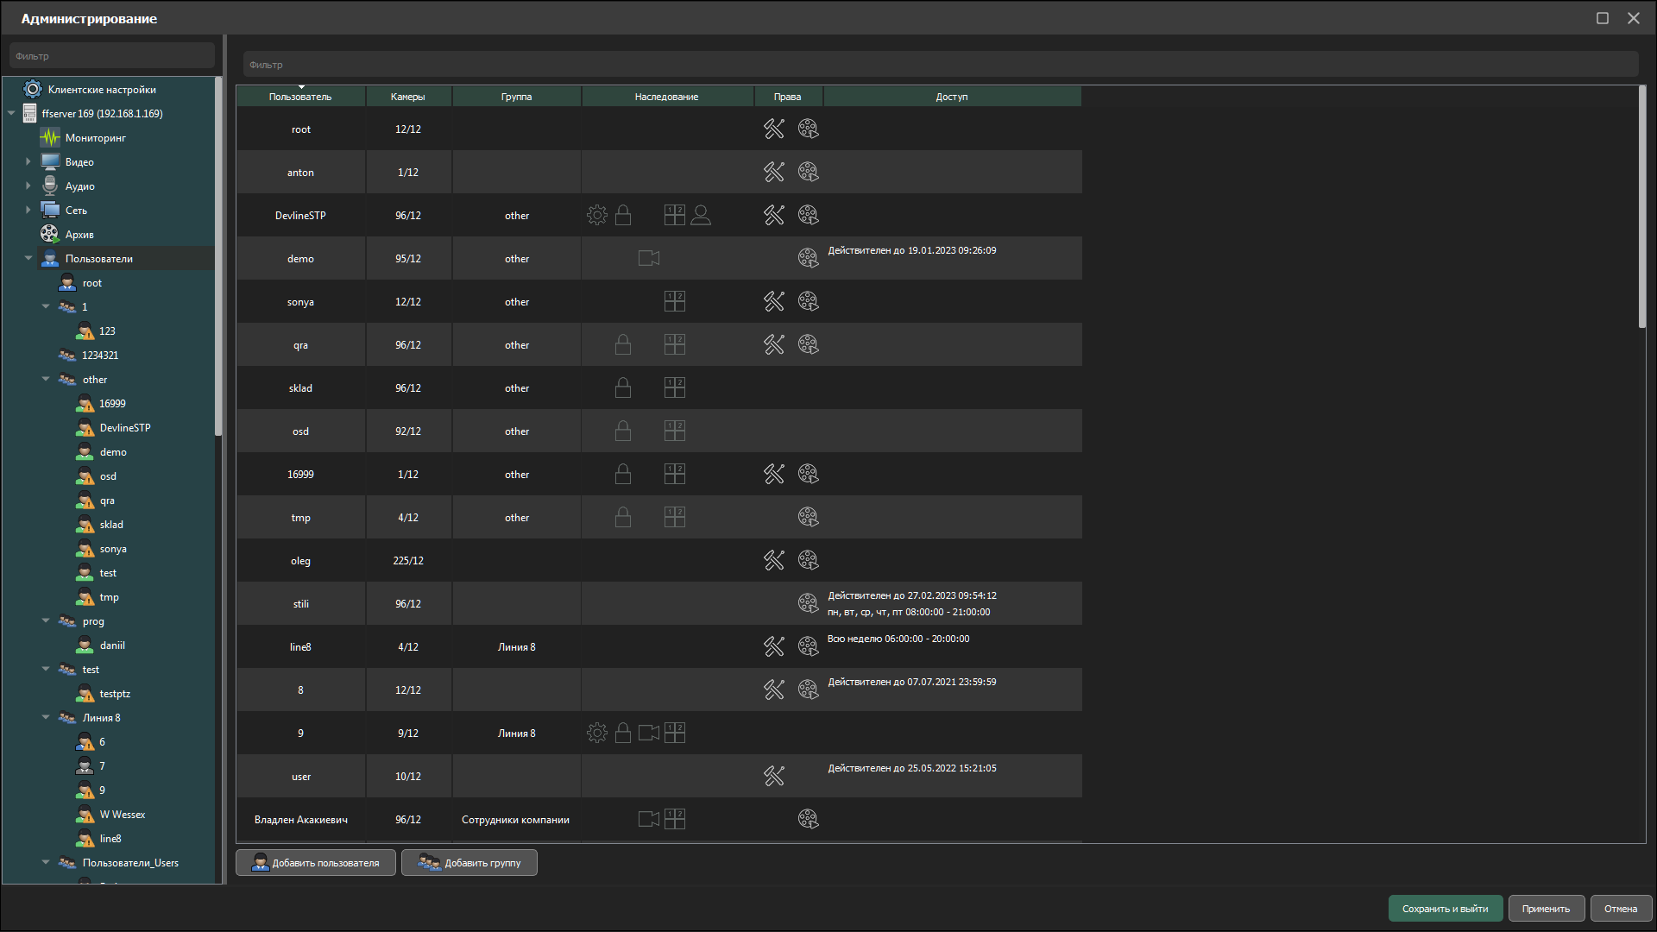Click archive reel icon in anton row
1657x932 pixels.
click(808, 172)
